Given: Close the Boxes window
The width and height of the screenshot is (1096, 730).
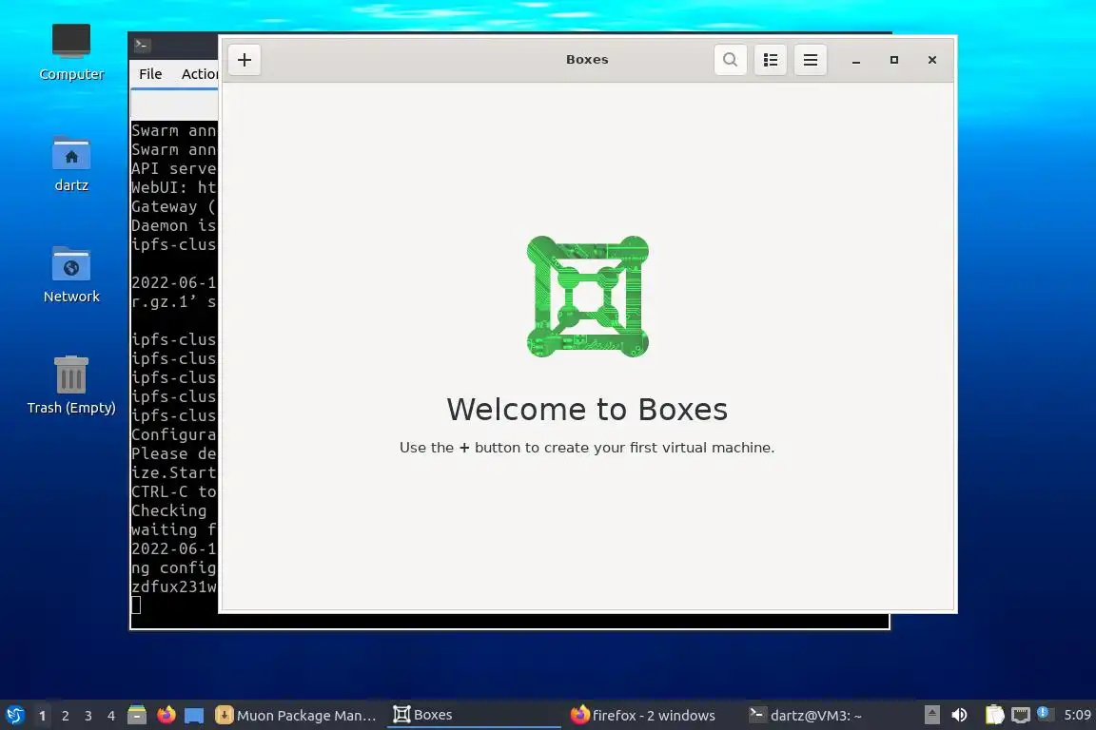Looking at the screenshot, I should pyautogui.click(x=931, y=61).
